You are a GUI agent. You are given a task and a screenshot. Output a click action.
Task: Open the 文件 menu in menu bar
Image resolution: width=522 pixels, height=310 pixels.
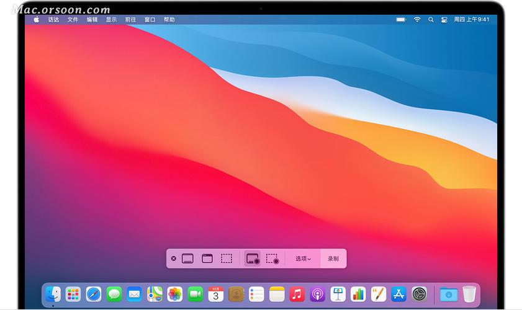73,20
